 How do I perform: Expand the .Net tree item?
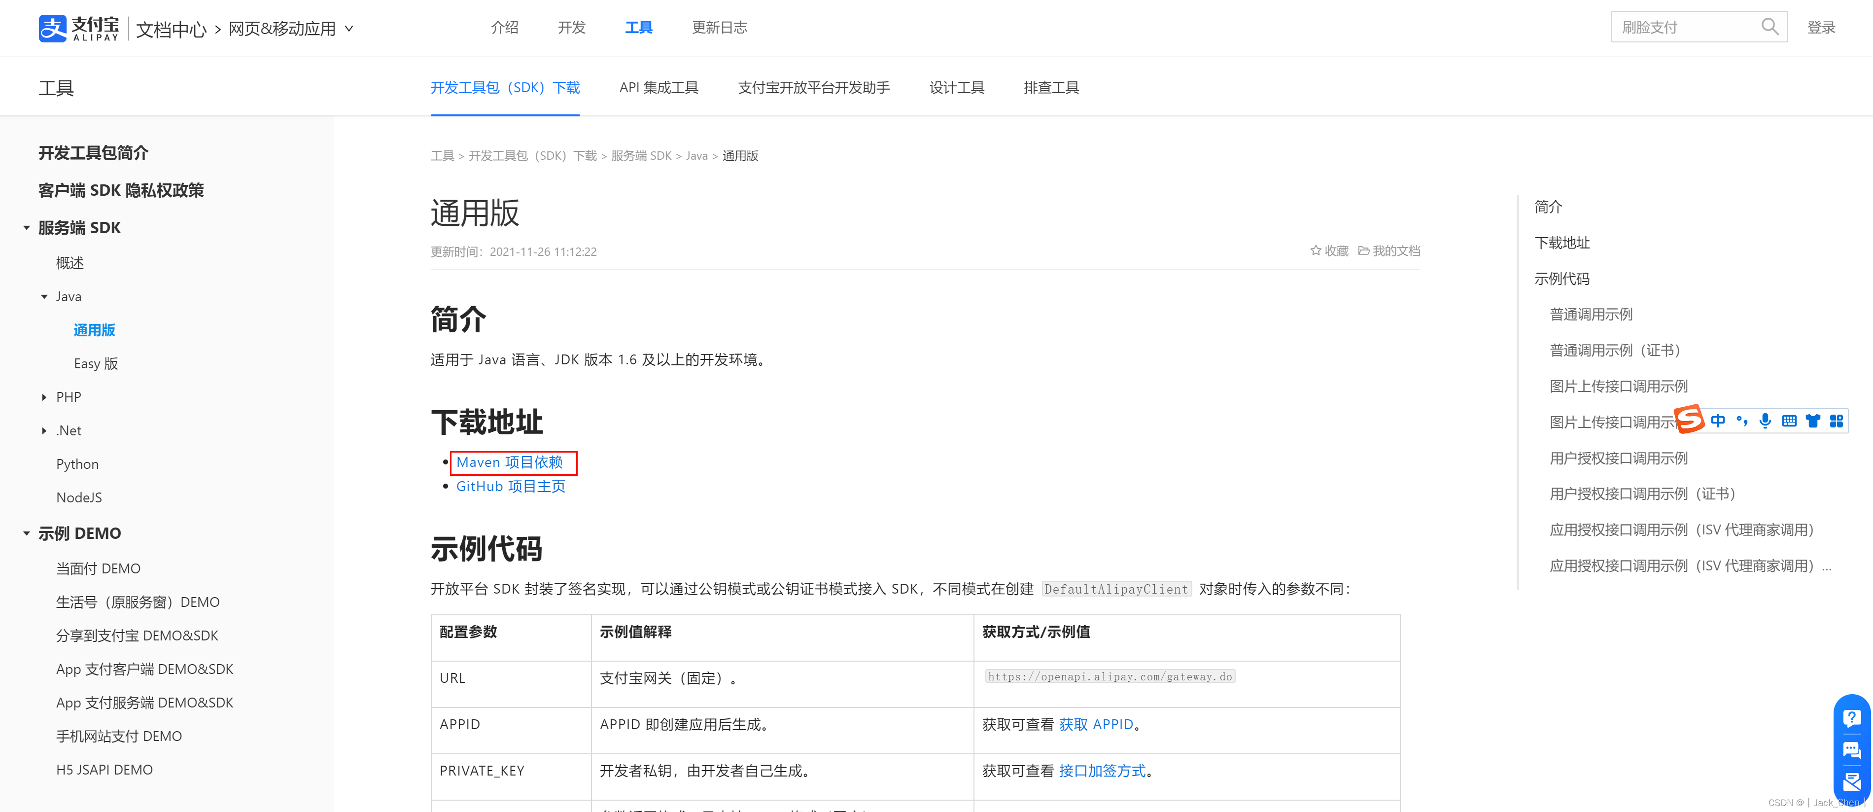click(x=44, y=431)
